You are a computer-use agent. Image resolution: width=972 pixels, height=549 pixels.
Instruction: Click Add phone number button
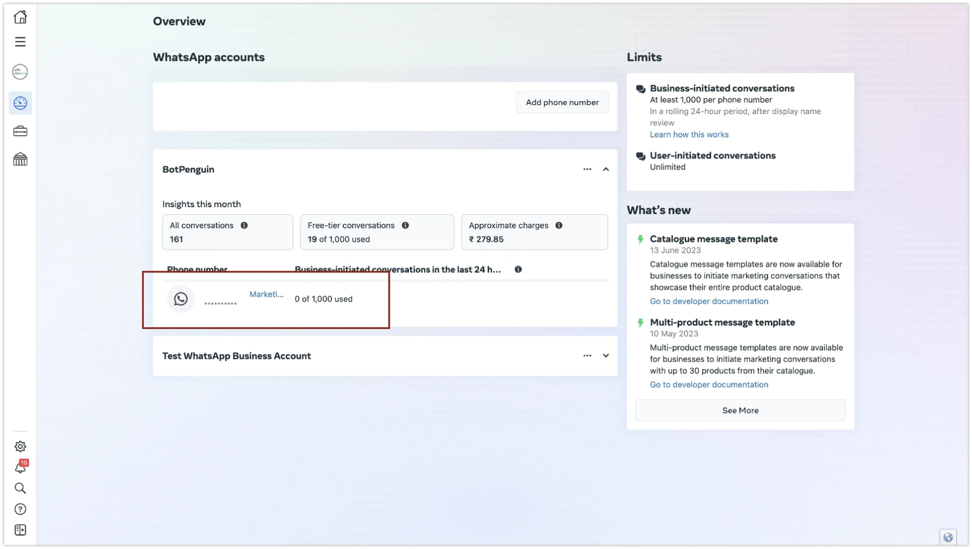click(x=562, y=102)
